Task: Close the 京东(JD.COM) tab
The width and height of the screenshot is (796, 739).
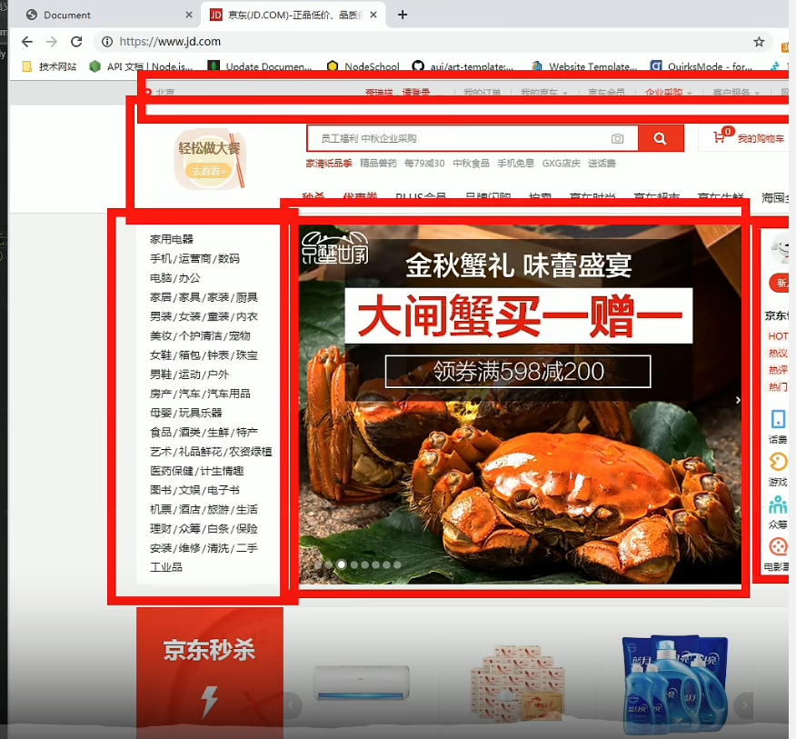Action: [373, 15]
